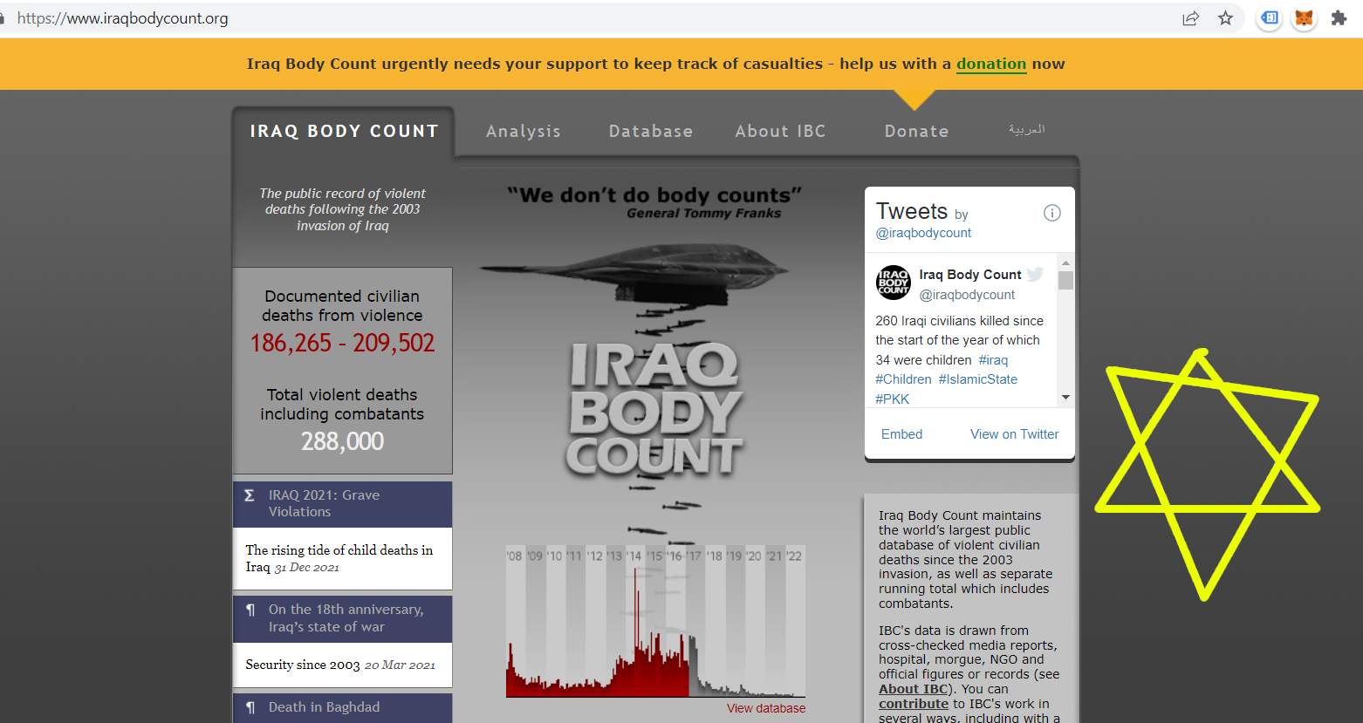Viewport: 1363px width, 723px height.
Task: Click the contribute link
Action: click(x=914, y=704)
